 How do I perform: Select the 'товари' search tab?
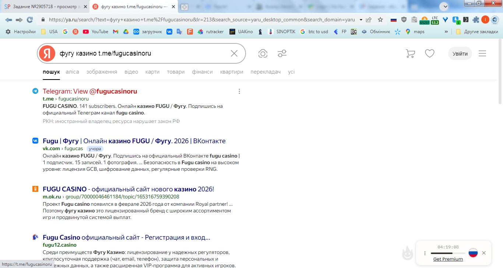pyautogui.click(x=176, y=72)
